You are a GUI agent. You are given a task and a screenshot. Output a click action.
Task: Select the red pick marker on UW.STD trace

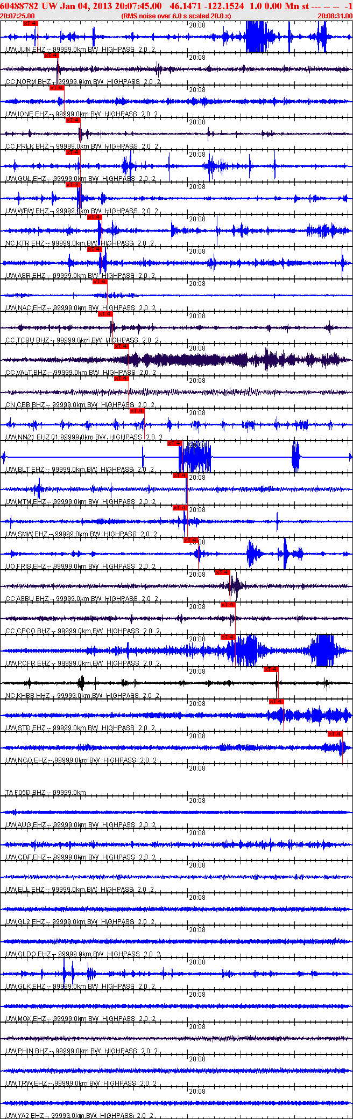click(x=276, y=702)
